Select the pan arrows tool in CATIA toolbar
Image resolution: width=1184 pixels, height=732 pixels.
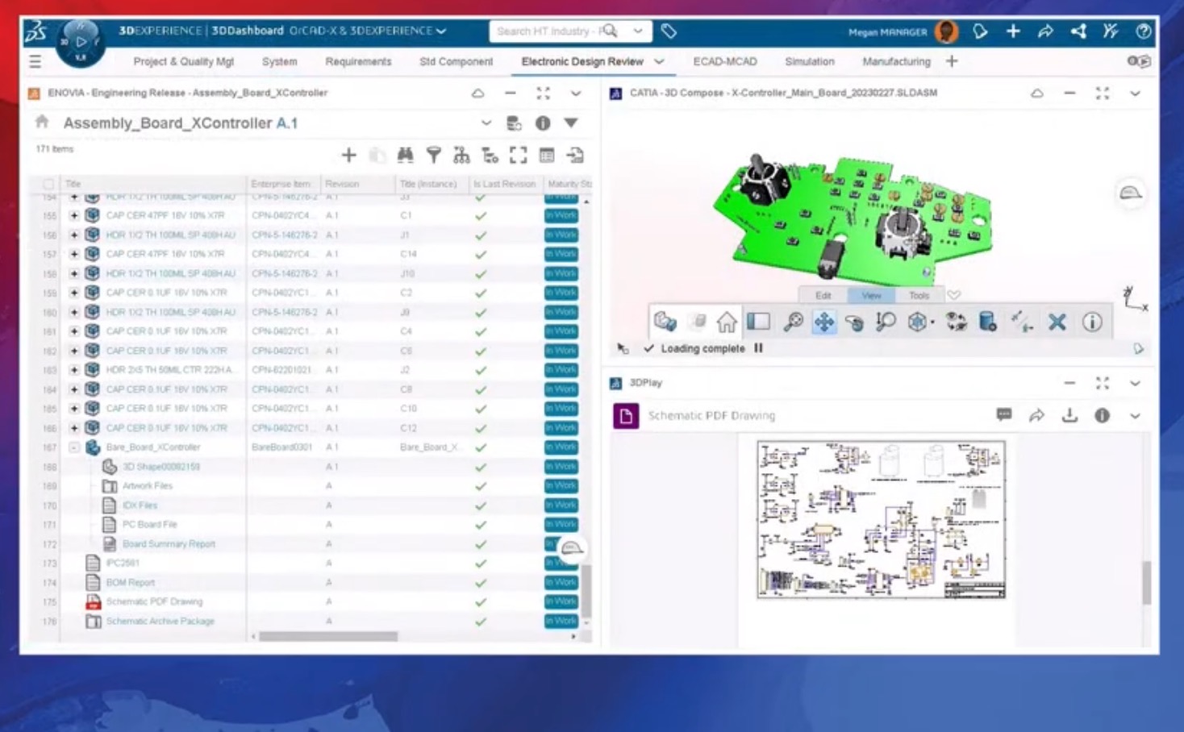(823, 322)
